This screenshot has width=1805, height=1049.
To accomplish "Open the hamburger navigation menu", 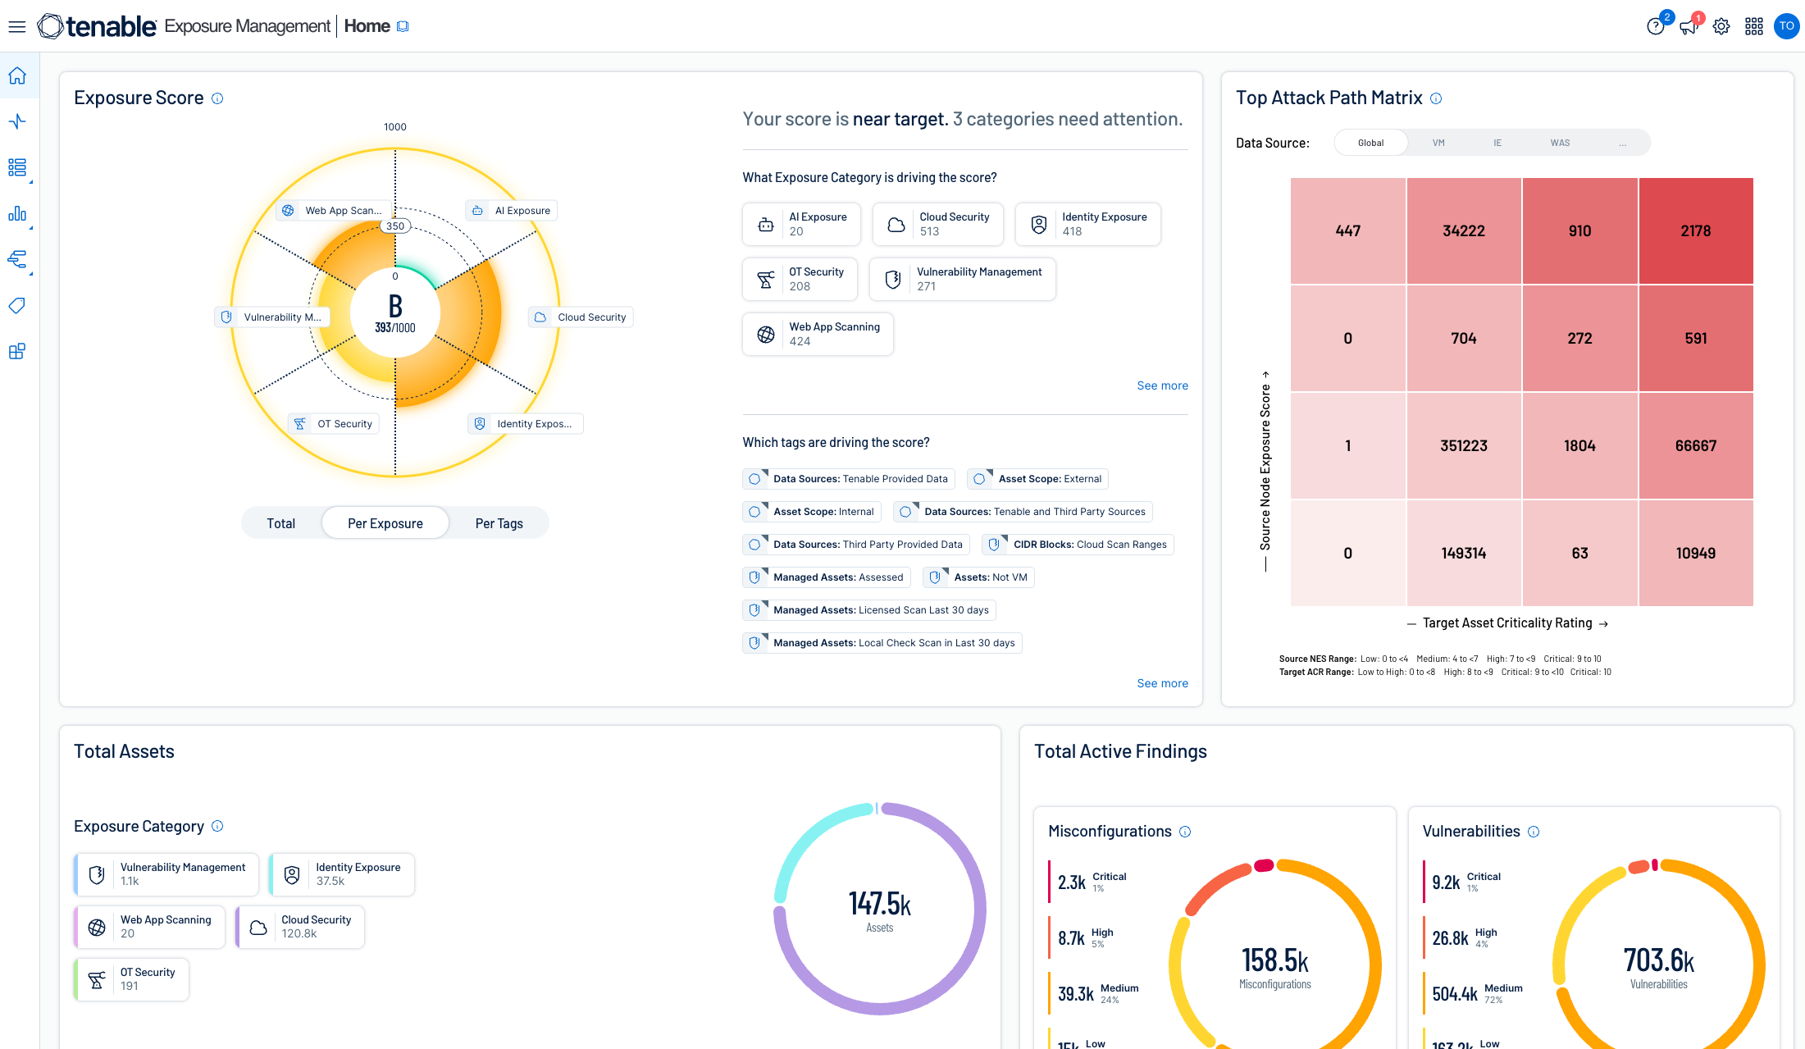I will tap(17, 26).
